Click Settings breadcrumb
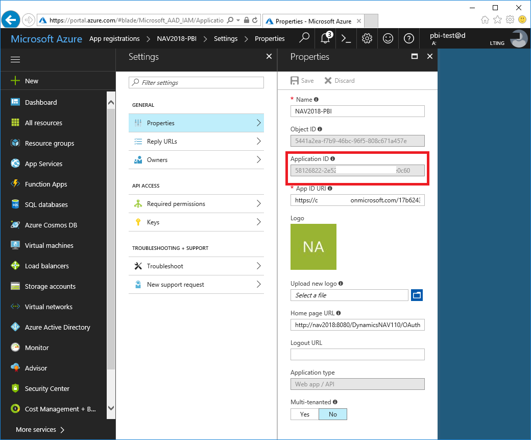 coord(226,38)
